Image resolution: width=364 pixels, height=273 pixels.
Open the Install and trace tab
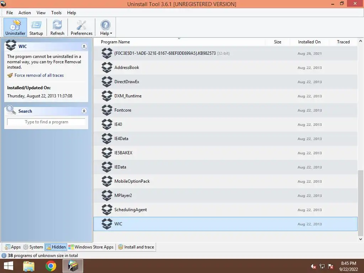pos(136,247)
